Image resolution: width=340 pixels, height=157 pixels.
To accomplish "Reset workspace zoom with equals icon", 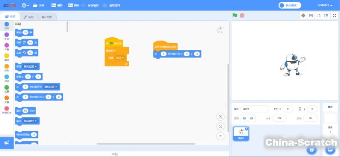I will [221, 136].
